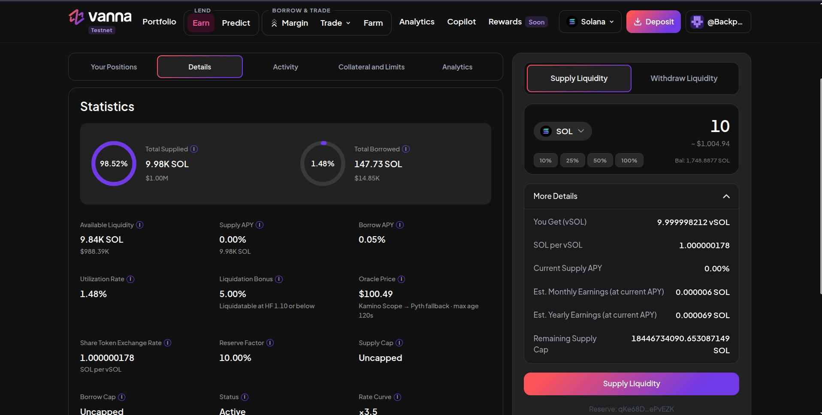822x415 pixels.
Task: Click the gradient Supply Liquidity submit button
Action: point(632,384)
